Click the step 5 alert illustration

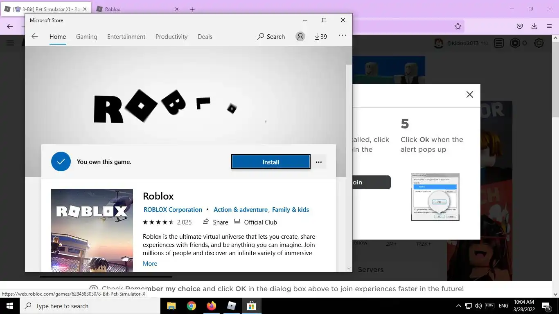click(x=435, y=197)
